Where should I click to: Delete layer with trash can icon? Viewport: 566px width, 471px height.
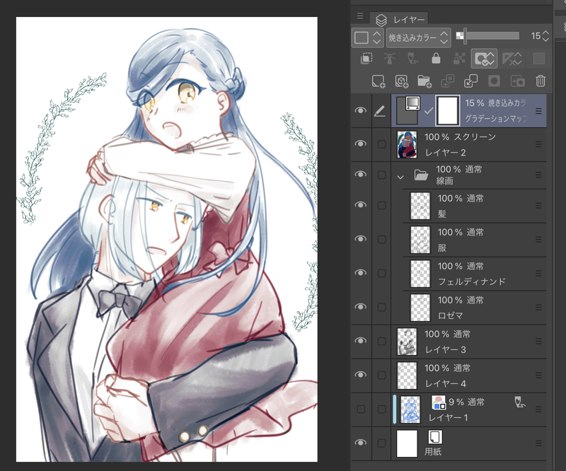541,81
